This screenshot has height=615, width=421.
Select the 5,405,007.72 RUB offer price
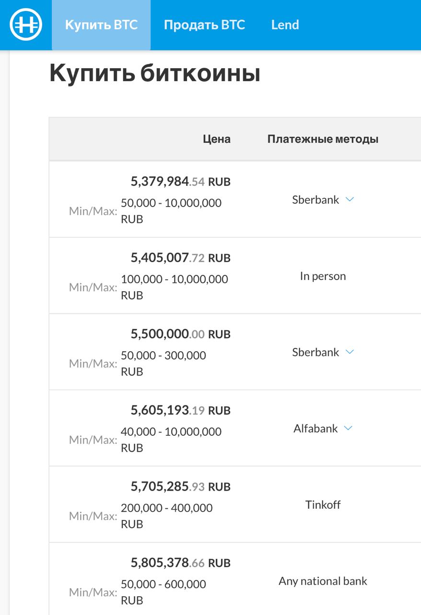(181, 258)
